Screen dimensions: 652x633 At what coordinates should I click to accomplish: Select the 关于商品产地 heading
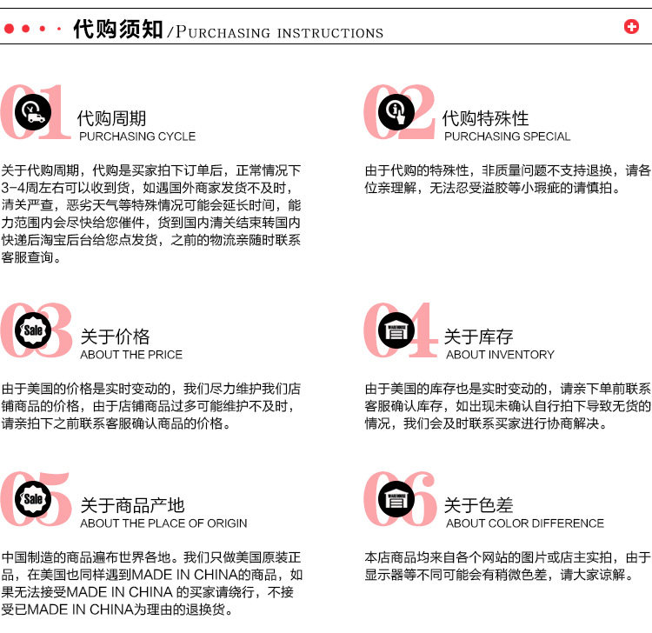click(x=132, y=505)
